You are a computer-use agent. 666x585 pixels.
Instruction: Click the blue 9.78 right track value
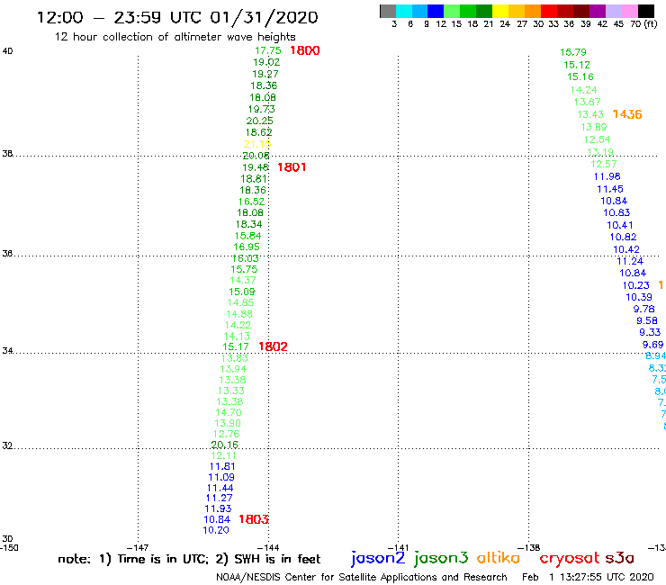point(643,309)
